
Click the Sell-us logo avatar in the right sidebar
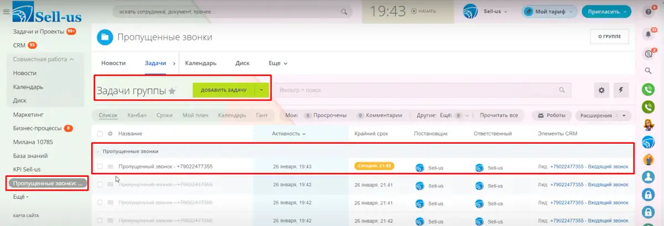click(x=649, y=142)
